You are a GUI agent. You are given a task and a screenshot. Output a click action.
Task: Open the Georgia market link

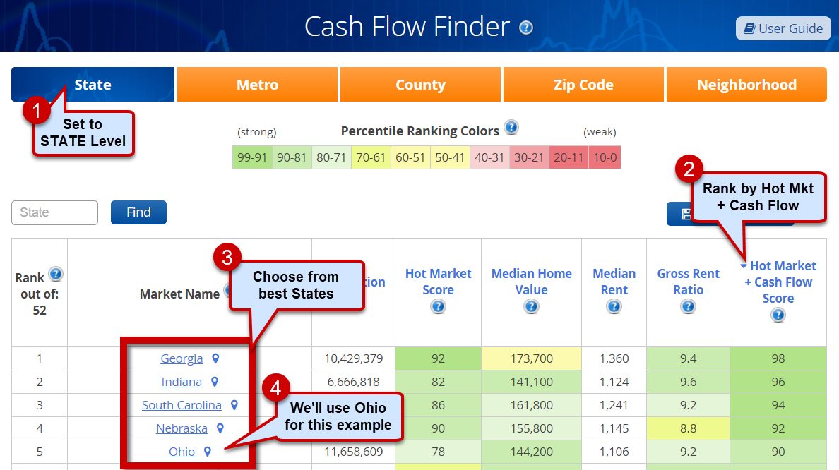point(182,358)
